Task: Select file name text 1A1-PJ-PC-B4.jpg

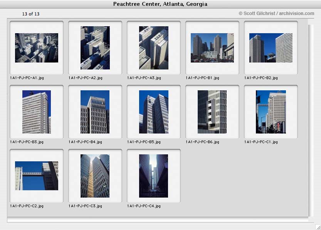Action: point(85,142)
